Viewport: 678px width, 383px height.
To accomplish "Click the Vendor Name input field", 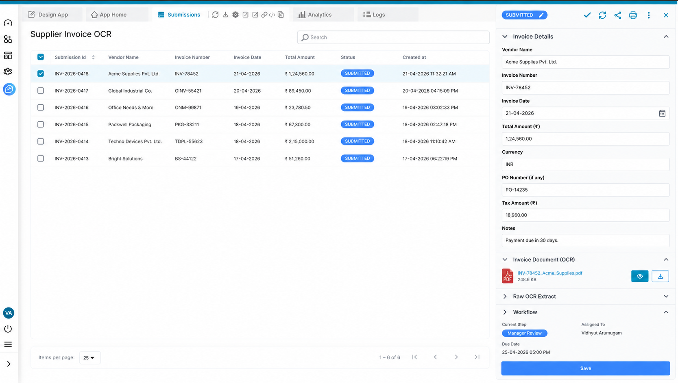I will tap(585, 62).
